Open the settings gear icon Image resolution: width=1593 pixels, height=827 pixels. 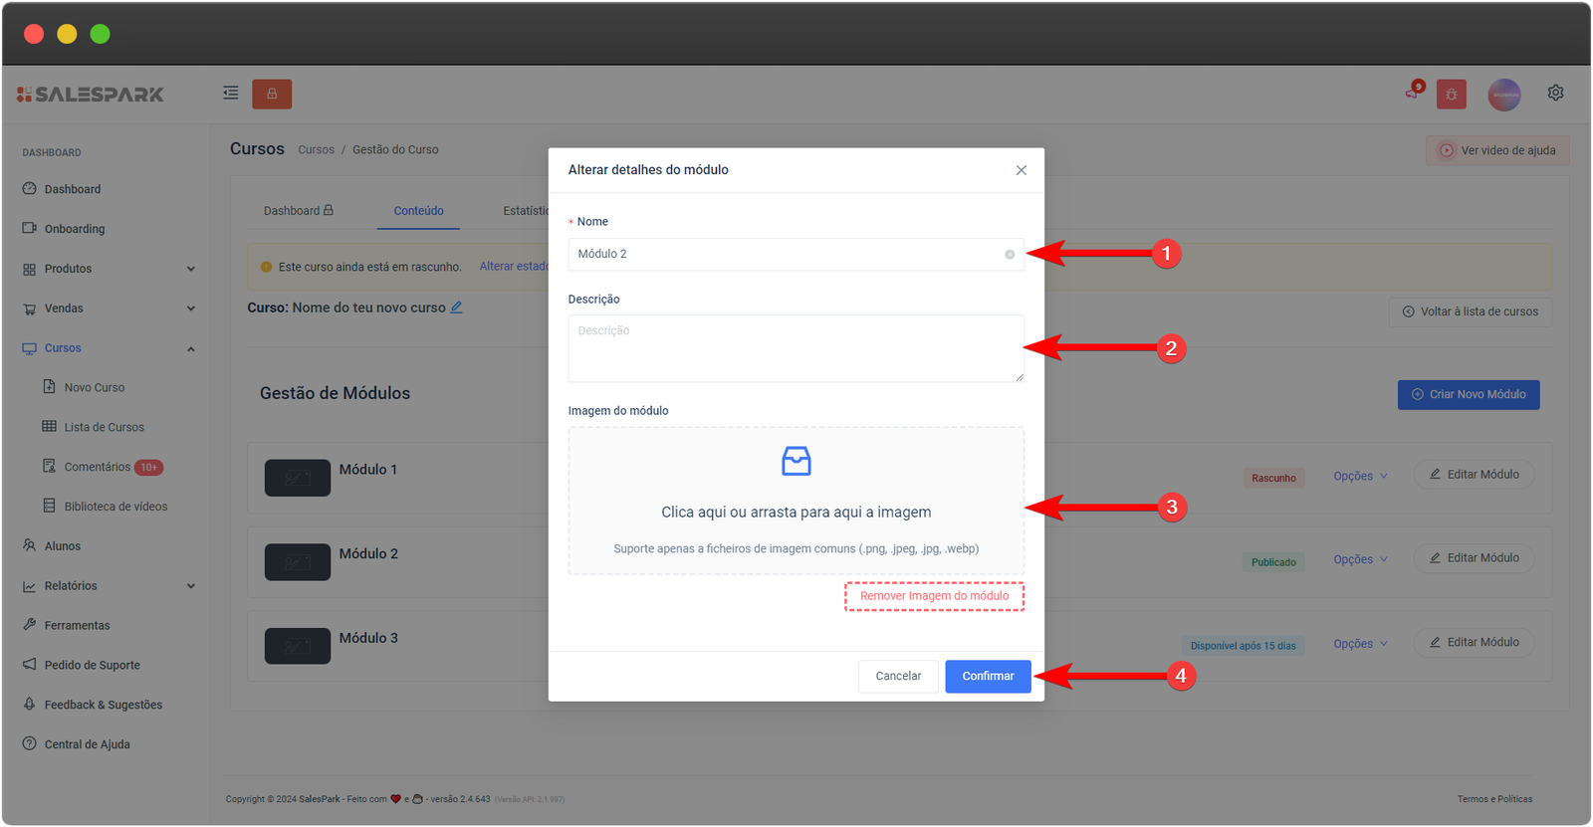pos(1555,93)
